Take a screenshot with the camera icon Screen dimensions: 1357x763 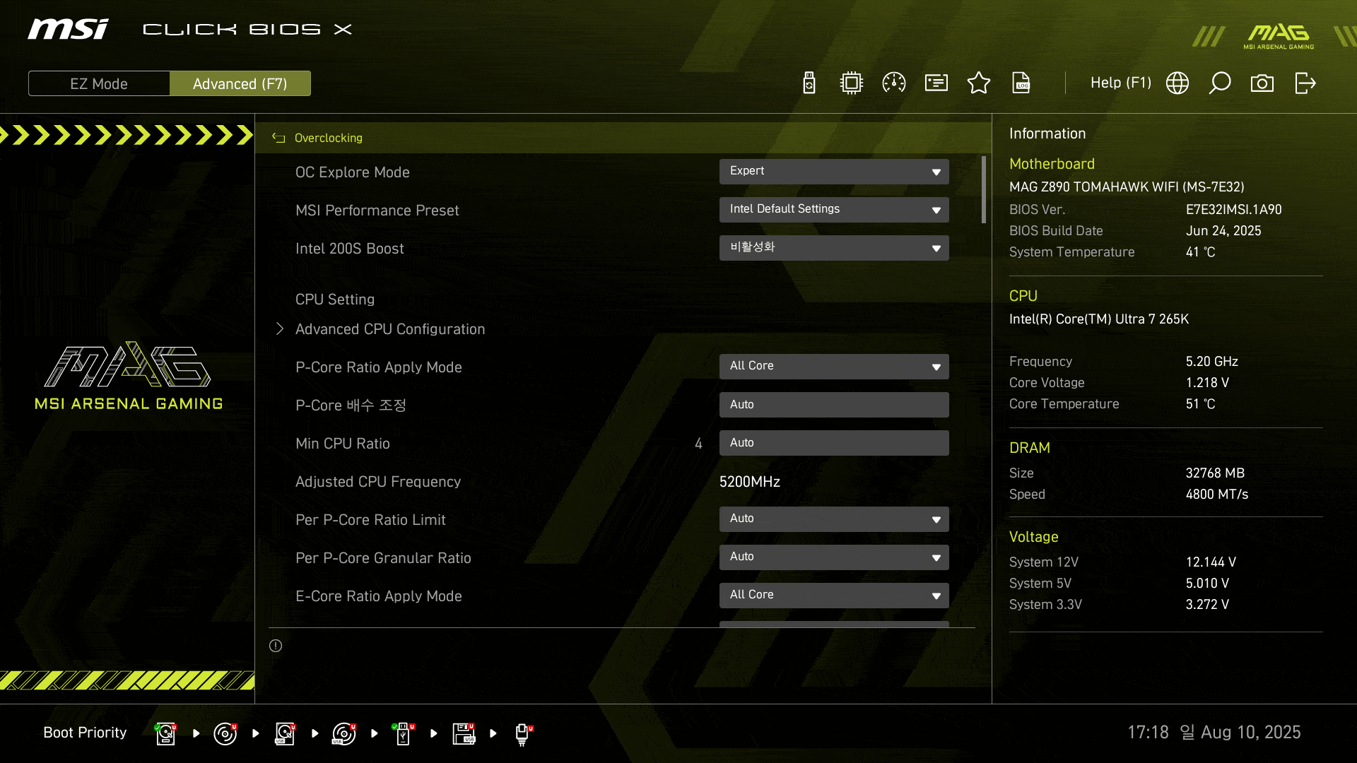(1262, 83)
